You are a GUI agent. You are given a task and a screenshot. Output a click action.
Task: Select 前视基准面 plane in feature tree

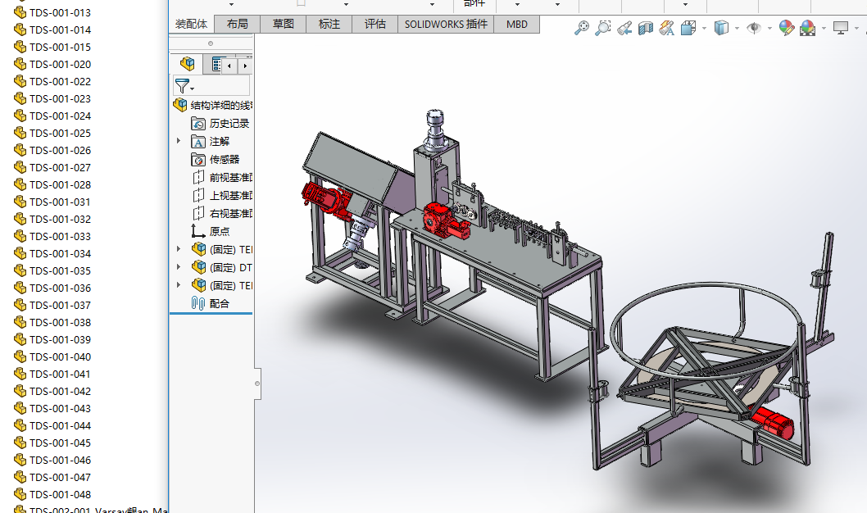tap(230, 177)
